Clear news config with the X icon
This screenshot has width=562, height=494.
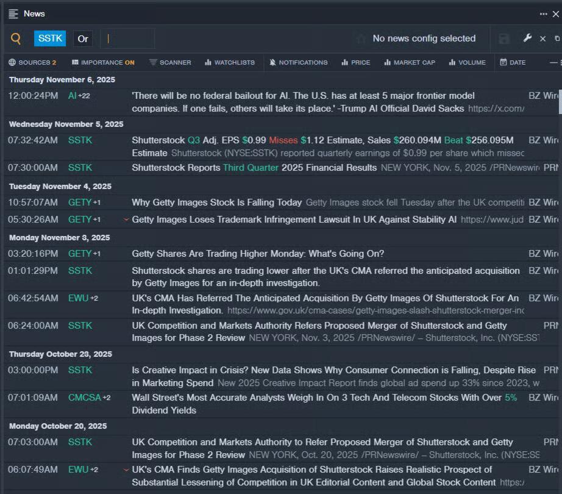coord(542,38)
